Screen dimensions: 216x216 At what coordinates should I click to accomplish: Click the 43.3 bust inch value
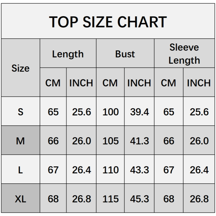pyautogui.click(x=139, y=170)
